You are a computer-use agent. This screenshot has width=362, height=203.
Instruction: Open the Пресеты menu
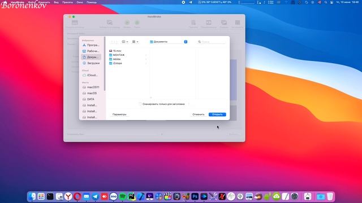click(x=67, y=2)
